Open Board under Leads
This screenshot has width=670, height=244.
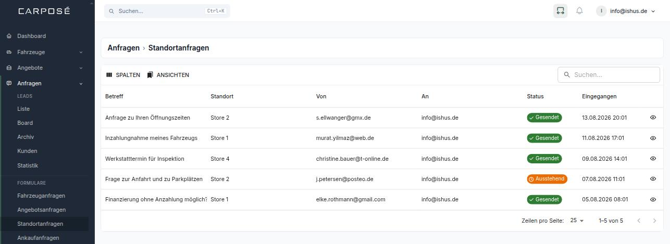pyautogui.click(x=25, y=123)
